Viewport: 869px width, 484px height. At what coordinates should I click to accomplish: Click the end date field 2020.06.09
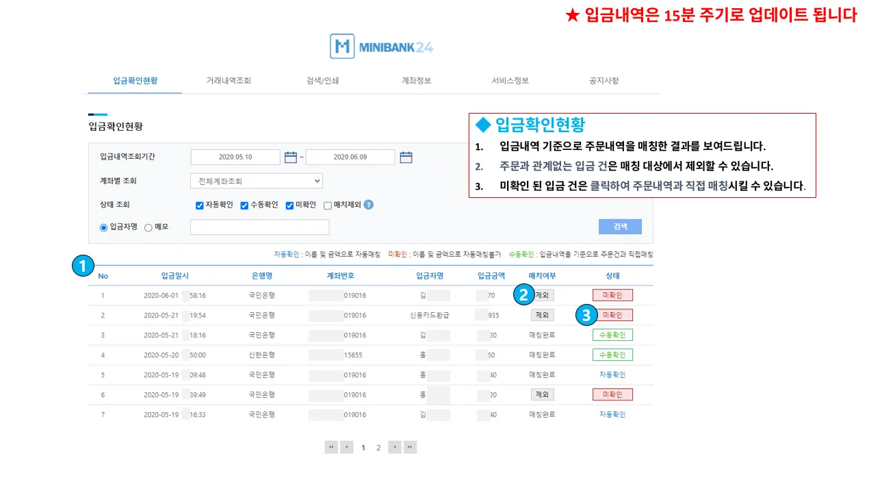(x=350, y=157)
